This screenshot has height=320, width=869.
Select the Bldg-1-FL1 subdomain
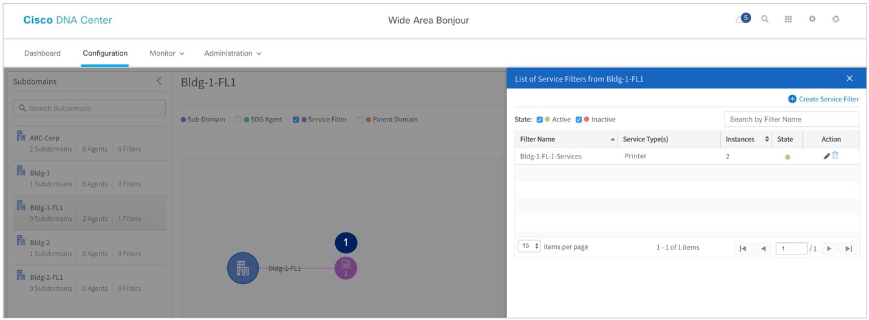pos(90,213)
